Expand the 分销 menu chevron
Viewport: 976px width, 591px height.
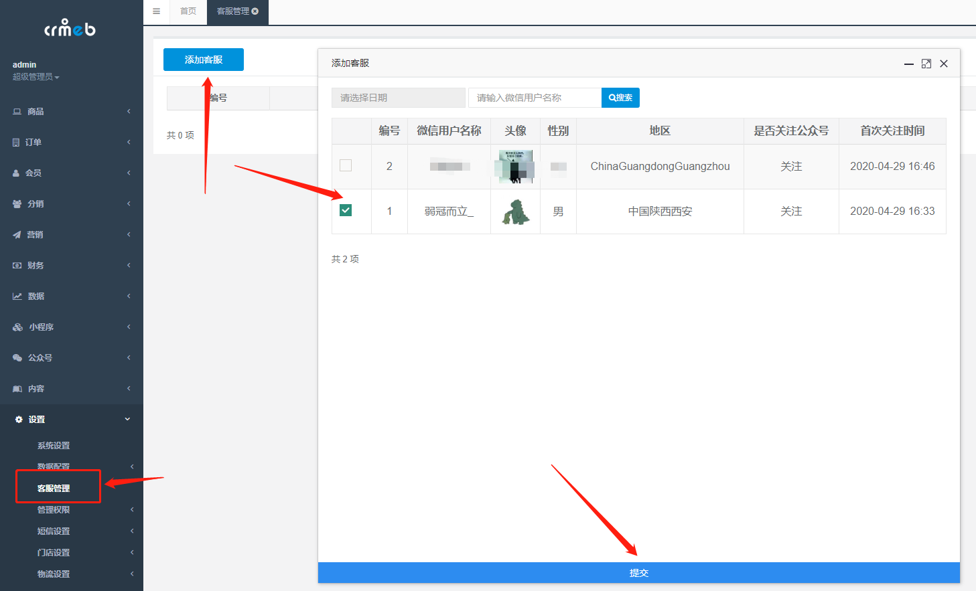click(x=129, y=204)
